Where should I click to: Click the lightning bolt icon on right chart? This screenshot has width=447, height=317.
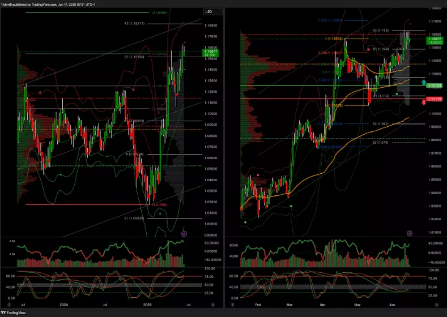[409, 233]
